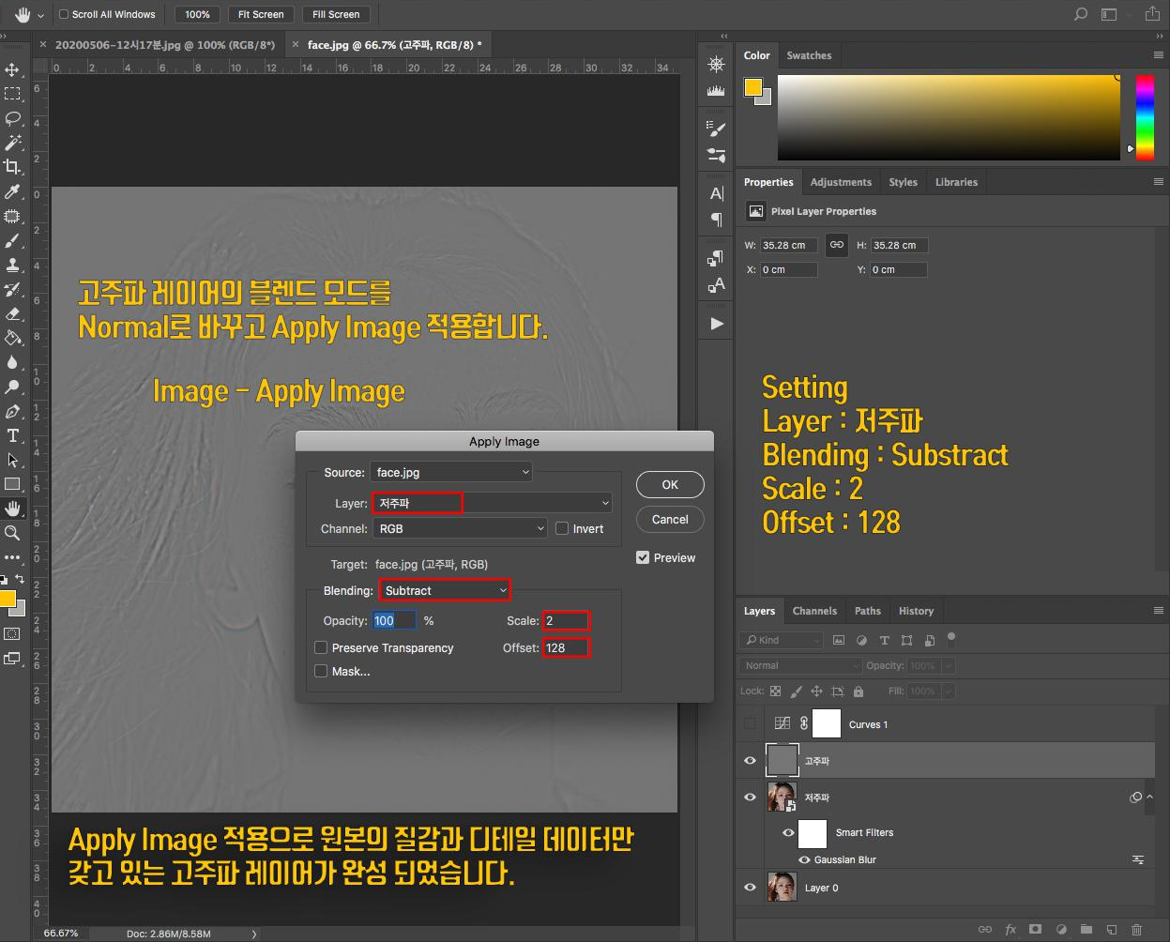Viewport: 1170px width, 942px height.
Task: Select the Eraser tool
Action: (x=12, y=313)
